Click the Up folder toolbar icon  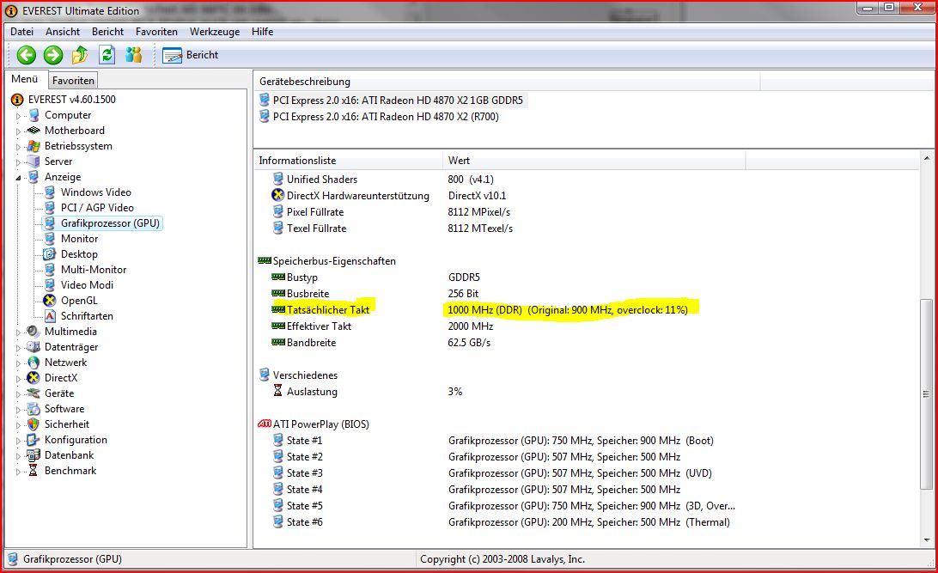pyautogui.click(x=80, y=55)
